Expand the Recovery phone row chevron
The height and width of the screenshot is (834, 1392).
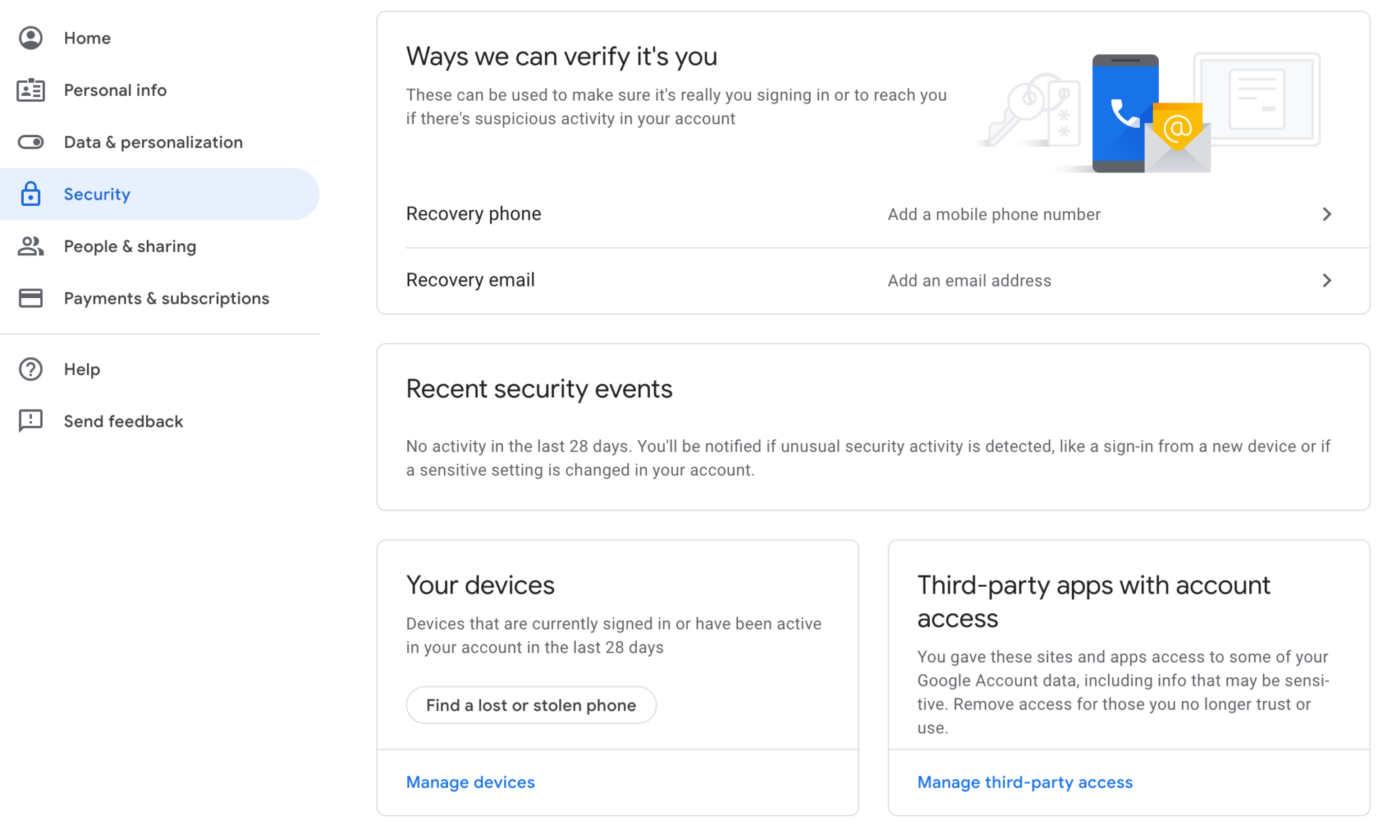coord(1327,214)
